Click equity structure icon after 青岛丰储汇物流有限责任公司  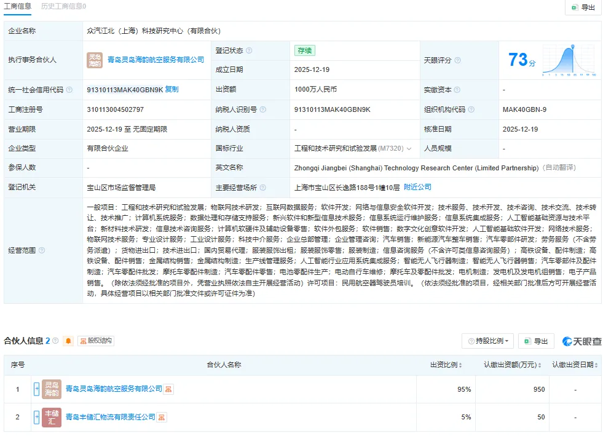tap(162, 417)
